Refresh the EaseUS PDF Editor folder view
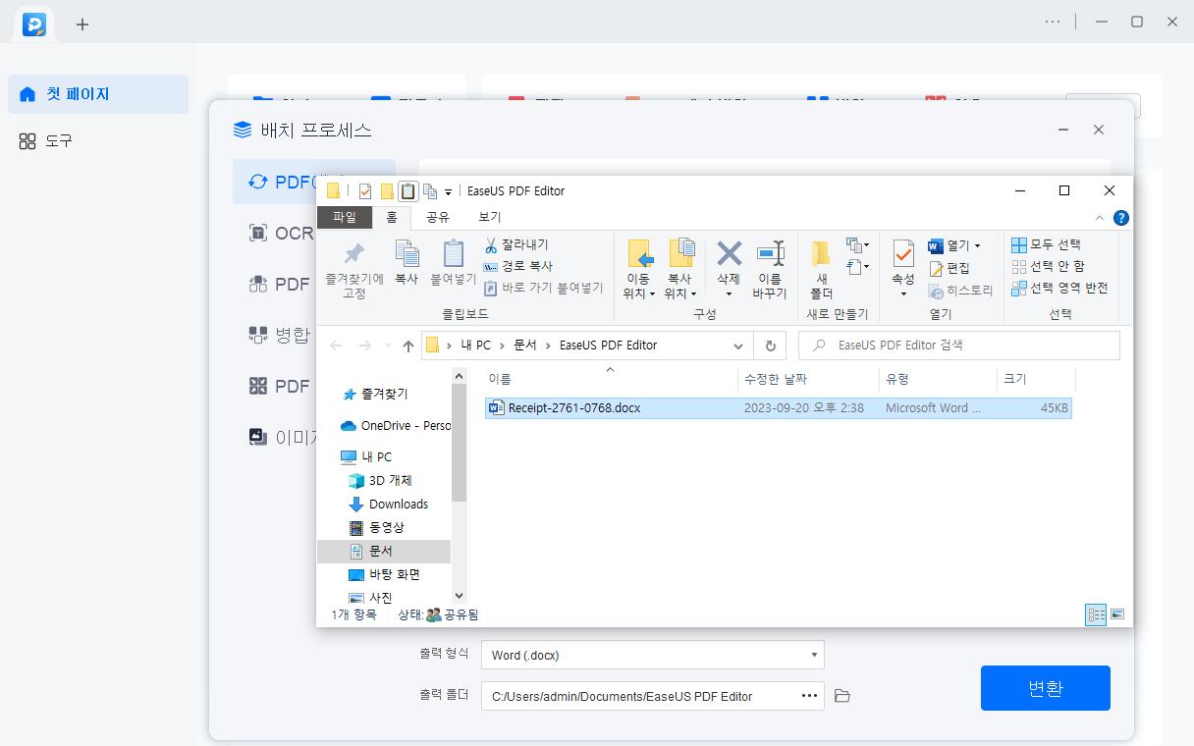The image size is (1194, 746). point(770,346)
